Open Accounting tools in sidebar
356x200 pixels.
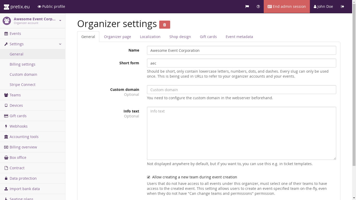click(24, 137)
